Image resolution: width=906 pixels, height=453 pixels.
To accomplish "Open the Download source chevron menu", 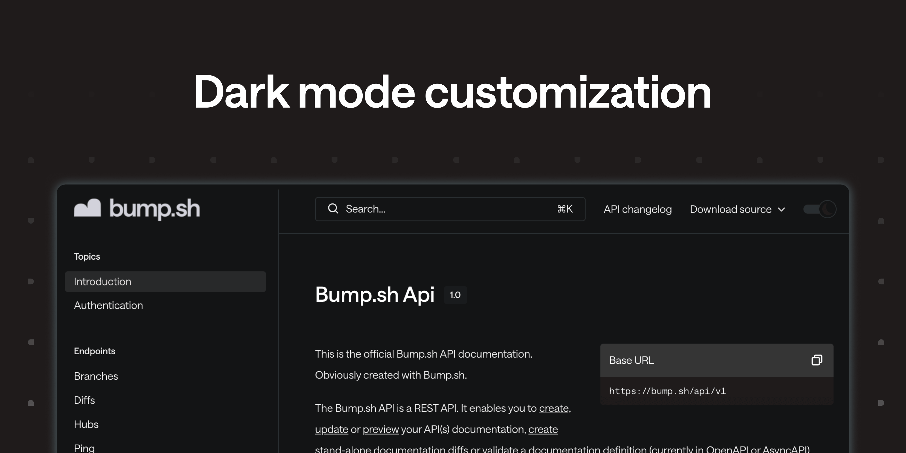I will (781, 209).
